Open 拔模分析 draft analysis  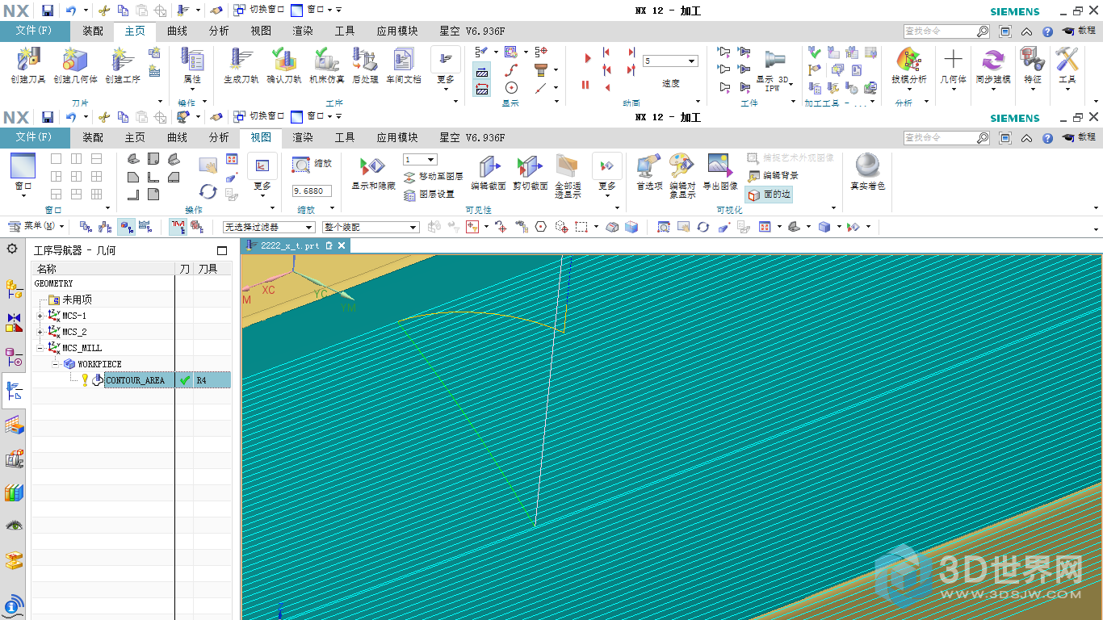(909, 60)
